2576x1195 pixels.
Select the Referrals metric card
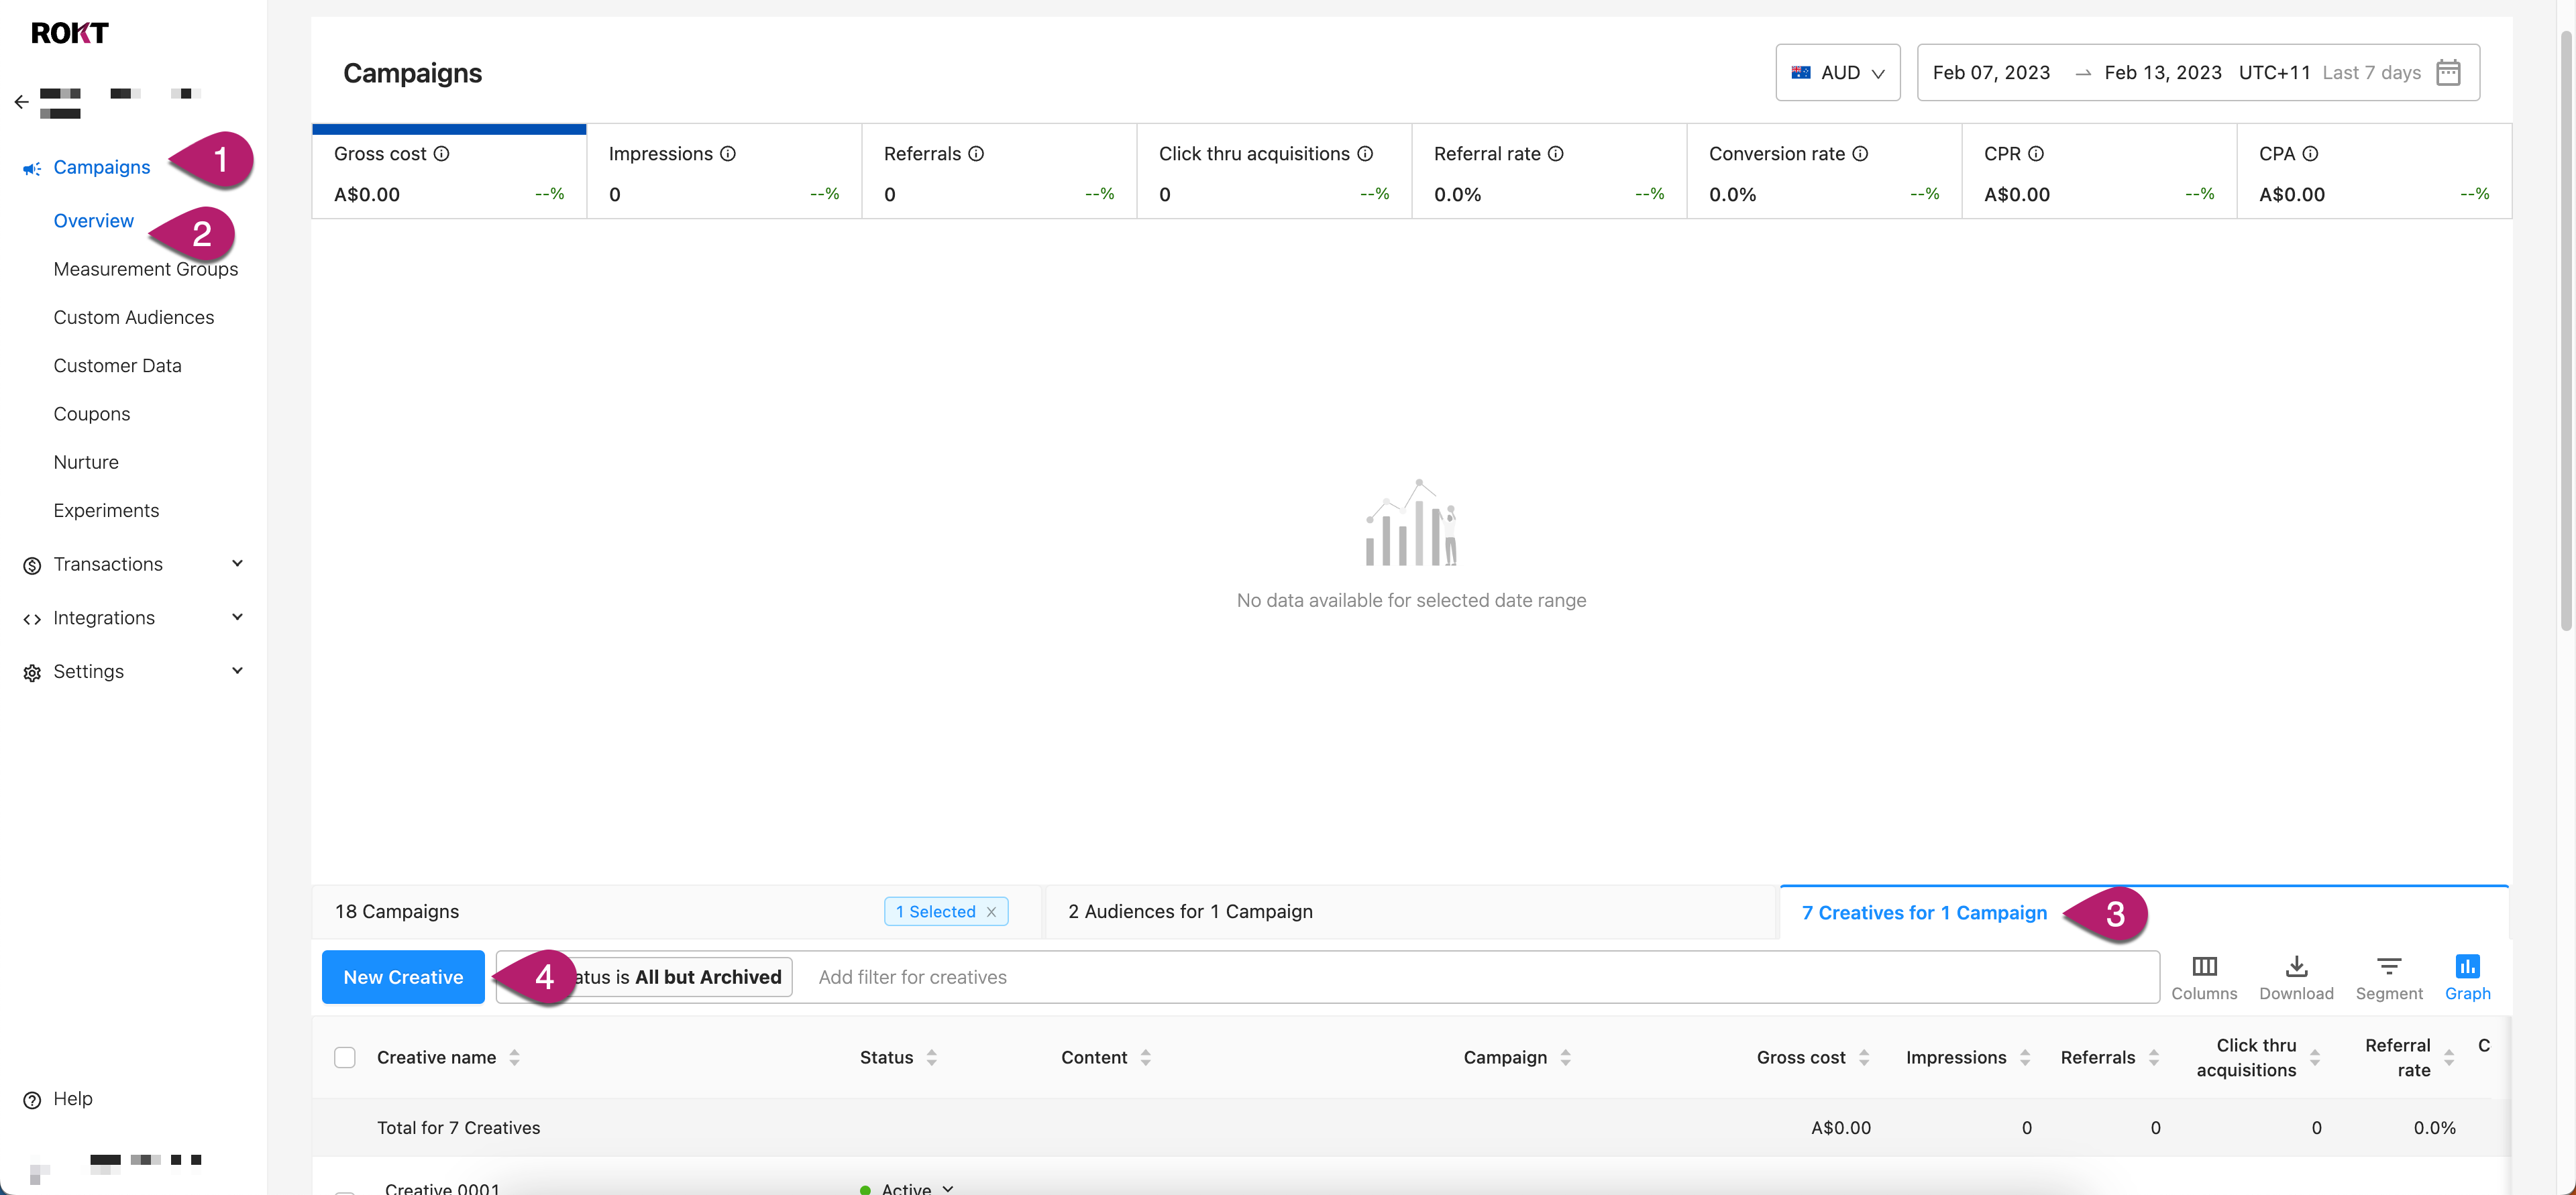click(999, 171)
